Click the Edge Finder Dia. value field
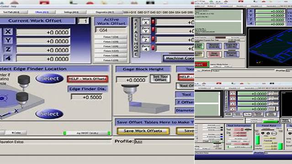292x164 pixels. pos(87,97)
